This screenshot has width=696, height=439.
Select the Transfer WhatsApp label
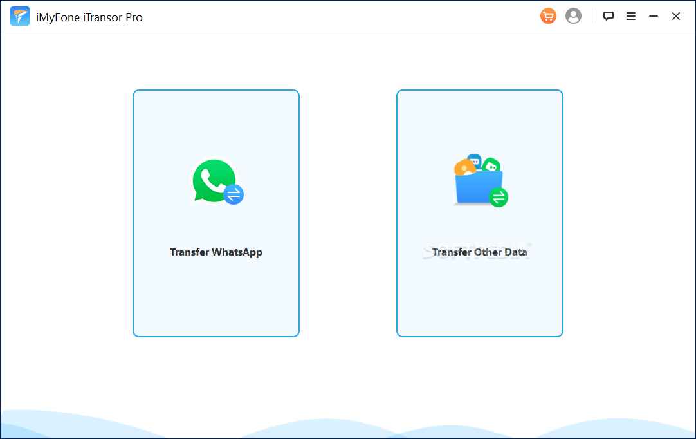[215, 252]
